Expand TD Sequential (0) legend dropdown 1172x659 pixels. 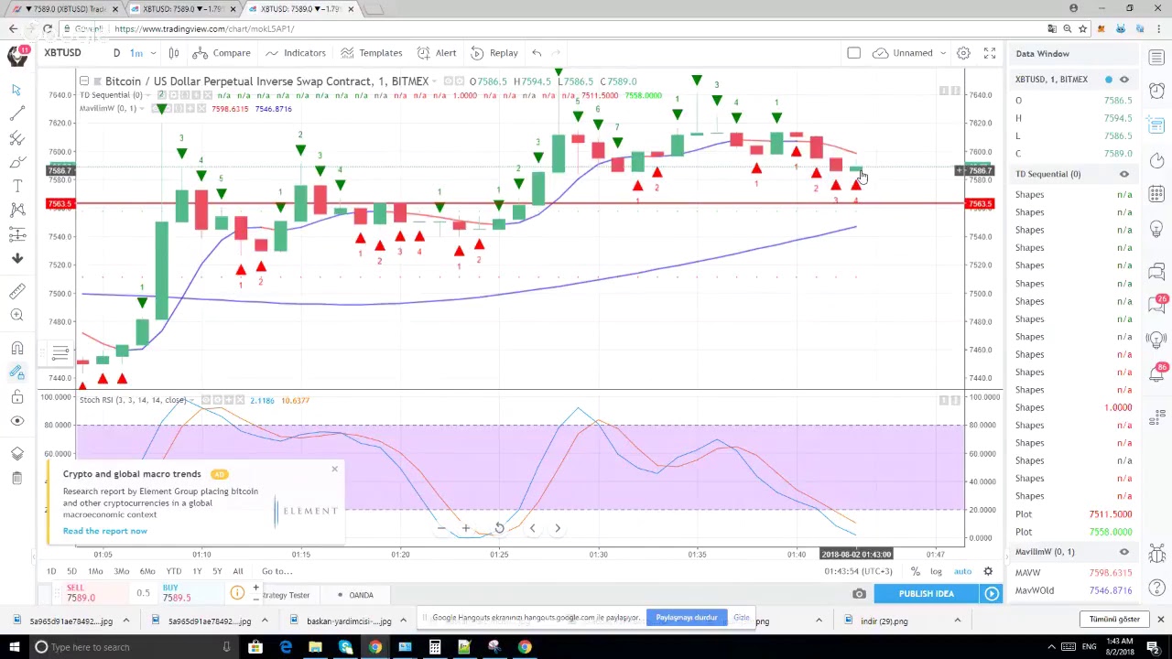(147, 95)
